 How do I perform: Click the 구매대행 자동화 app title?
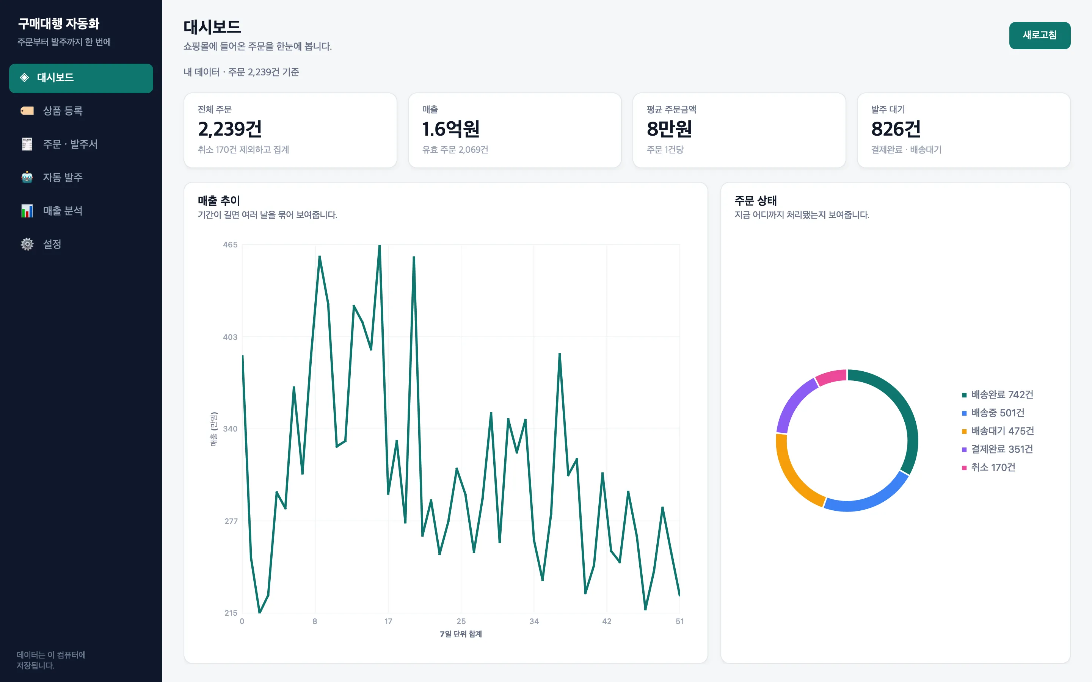[x=59, y=23]
